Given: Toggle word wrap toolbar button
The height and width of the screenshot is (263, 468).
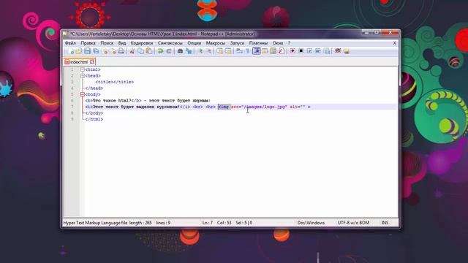Looking at the screenshot, I should [239, 51].
